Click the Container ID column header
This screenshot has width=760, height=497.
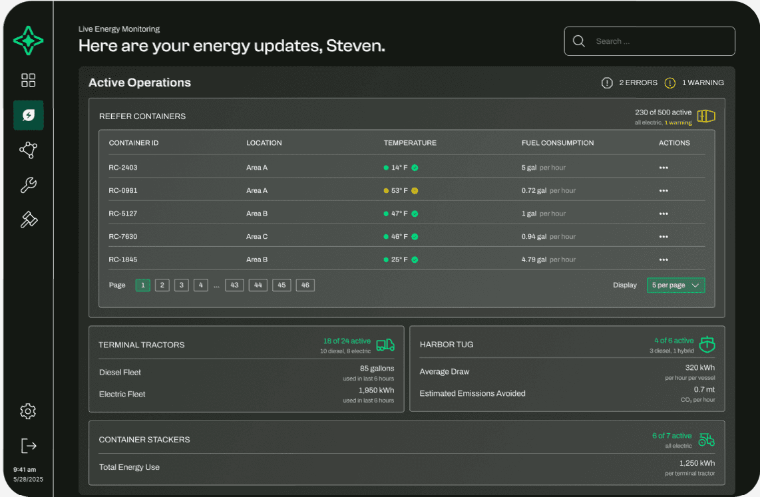134,143
